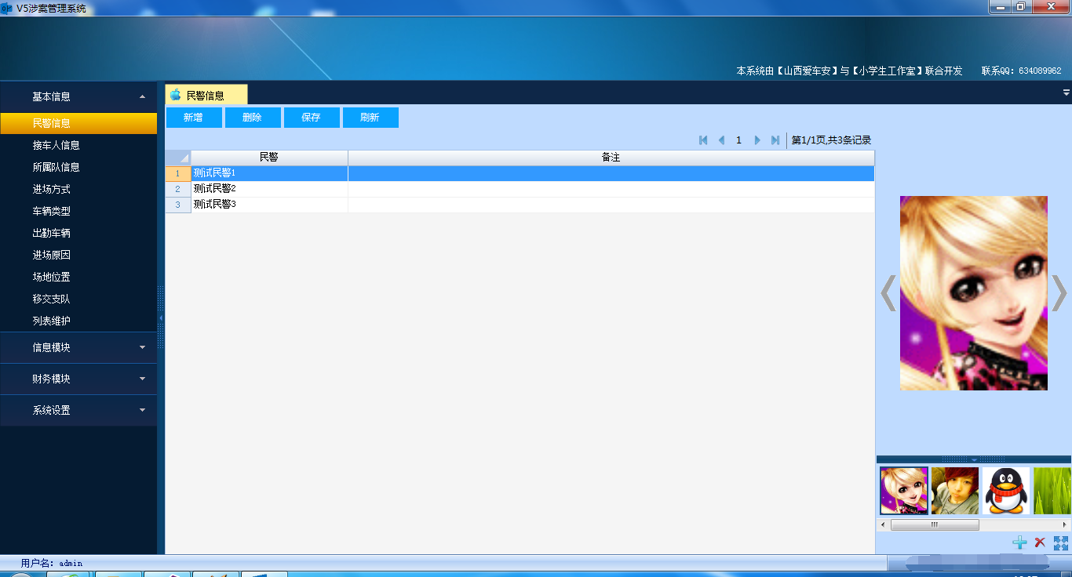Click the thumbnail scrollbar left arrow

pos(883,524)
